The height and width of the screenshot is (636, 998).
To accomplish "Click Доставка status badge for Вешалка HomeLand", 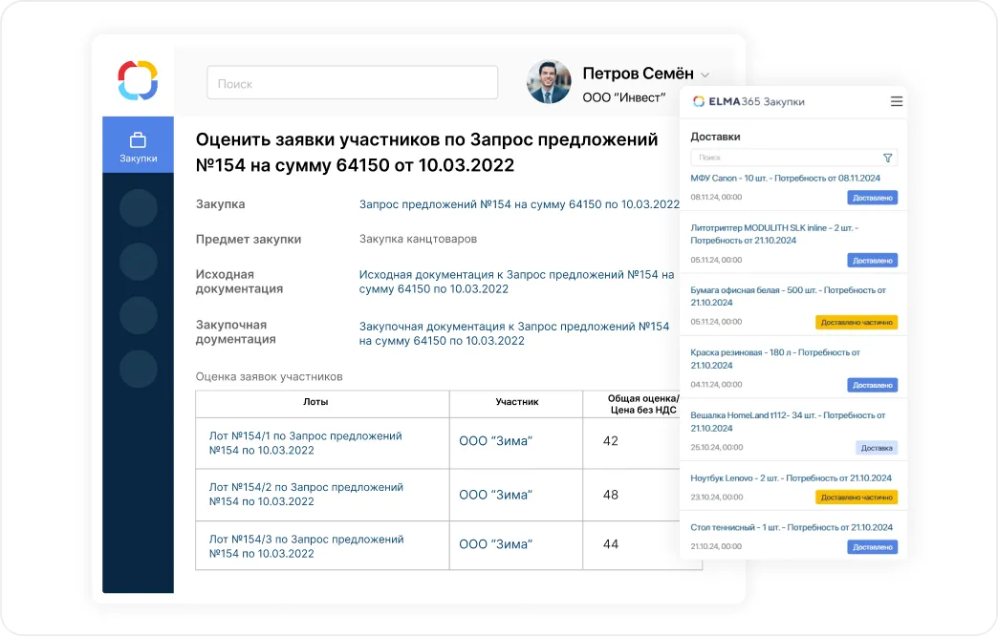I will pos(876,448).
